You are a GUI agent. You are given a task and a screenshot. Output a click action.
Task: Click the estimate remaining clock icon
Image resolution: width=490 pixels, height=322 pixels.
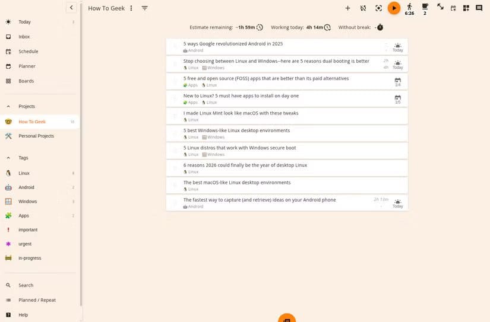click(x=260, y=27)
